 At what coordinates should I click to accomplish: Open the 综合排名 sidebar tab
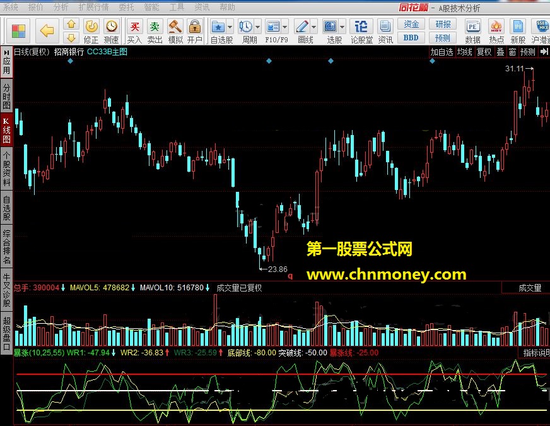pos(6,247)
